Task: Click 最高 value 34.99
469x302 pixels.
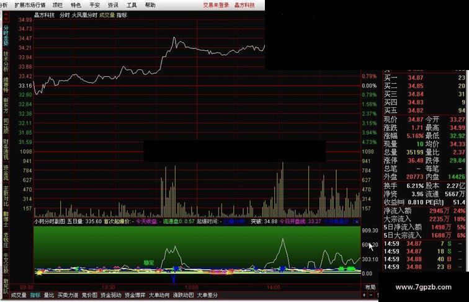Action: [x=457, y=128]
